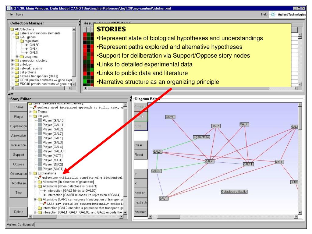Click the Player [SUC2] gray square icon
Screen dimensions: 312x234
(40, 165)
